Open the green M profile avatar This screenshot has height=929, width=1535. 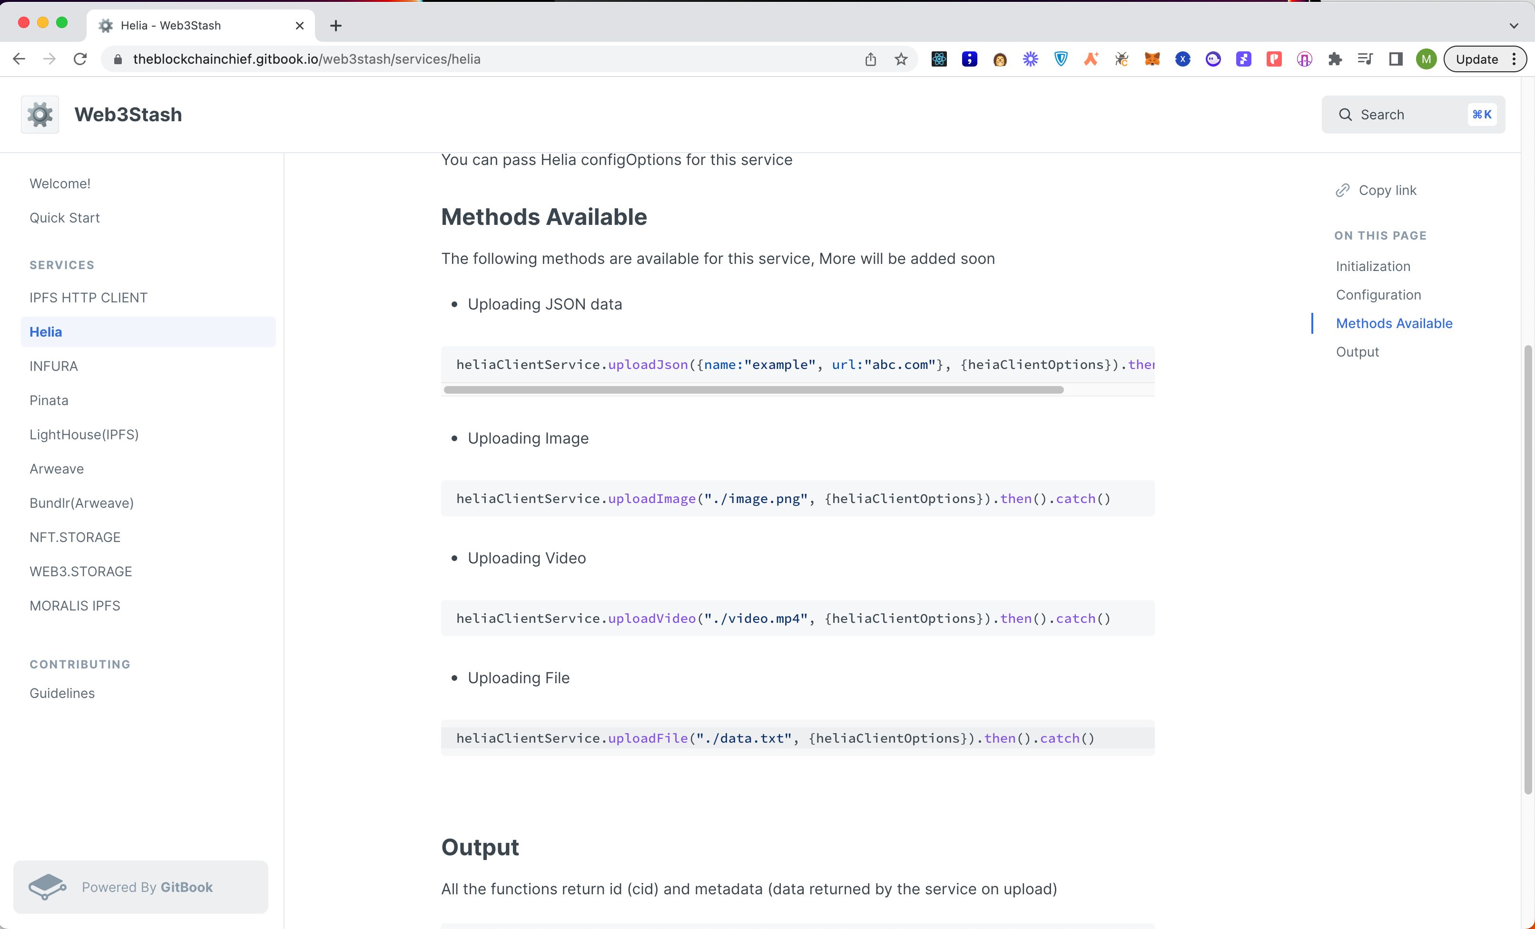point(1426,59)
